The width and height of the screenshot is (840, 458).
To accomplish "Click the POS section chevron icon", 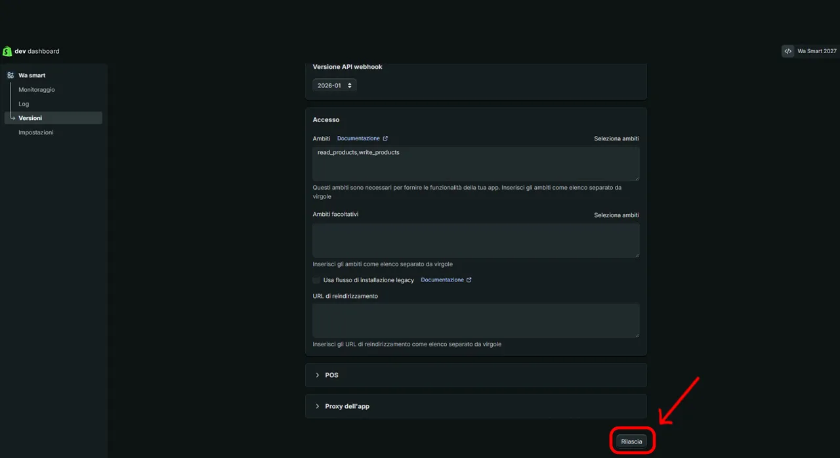I will 318,375.
